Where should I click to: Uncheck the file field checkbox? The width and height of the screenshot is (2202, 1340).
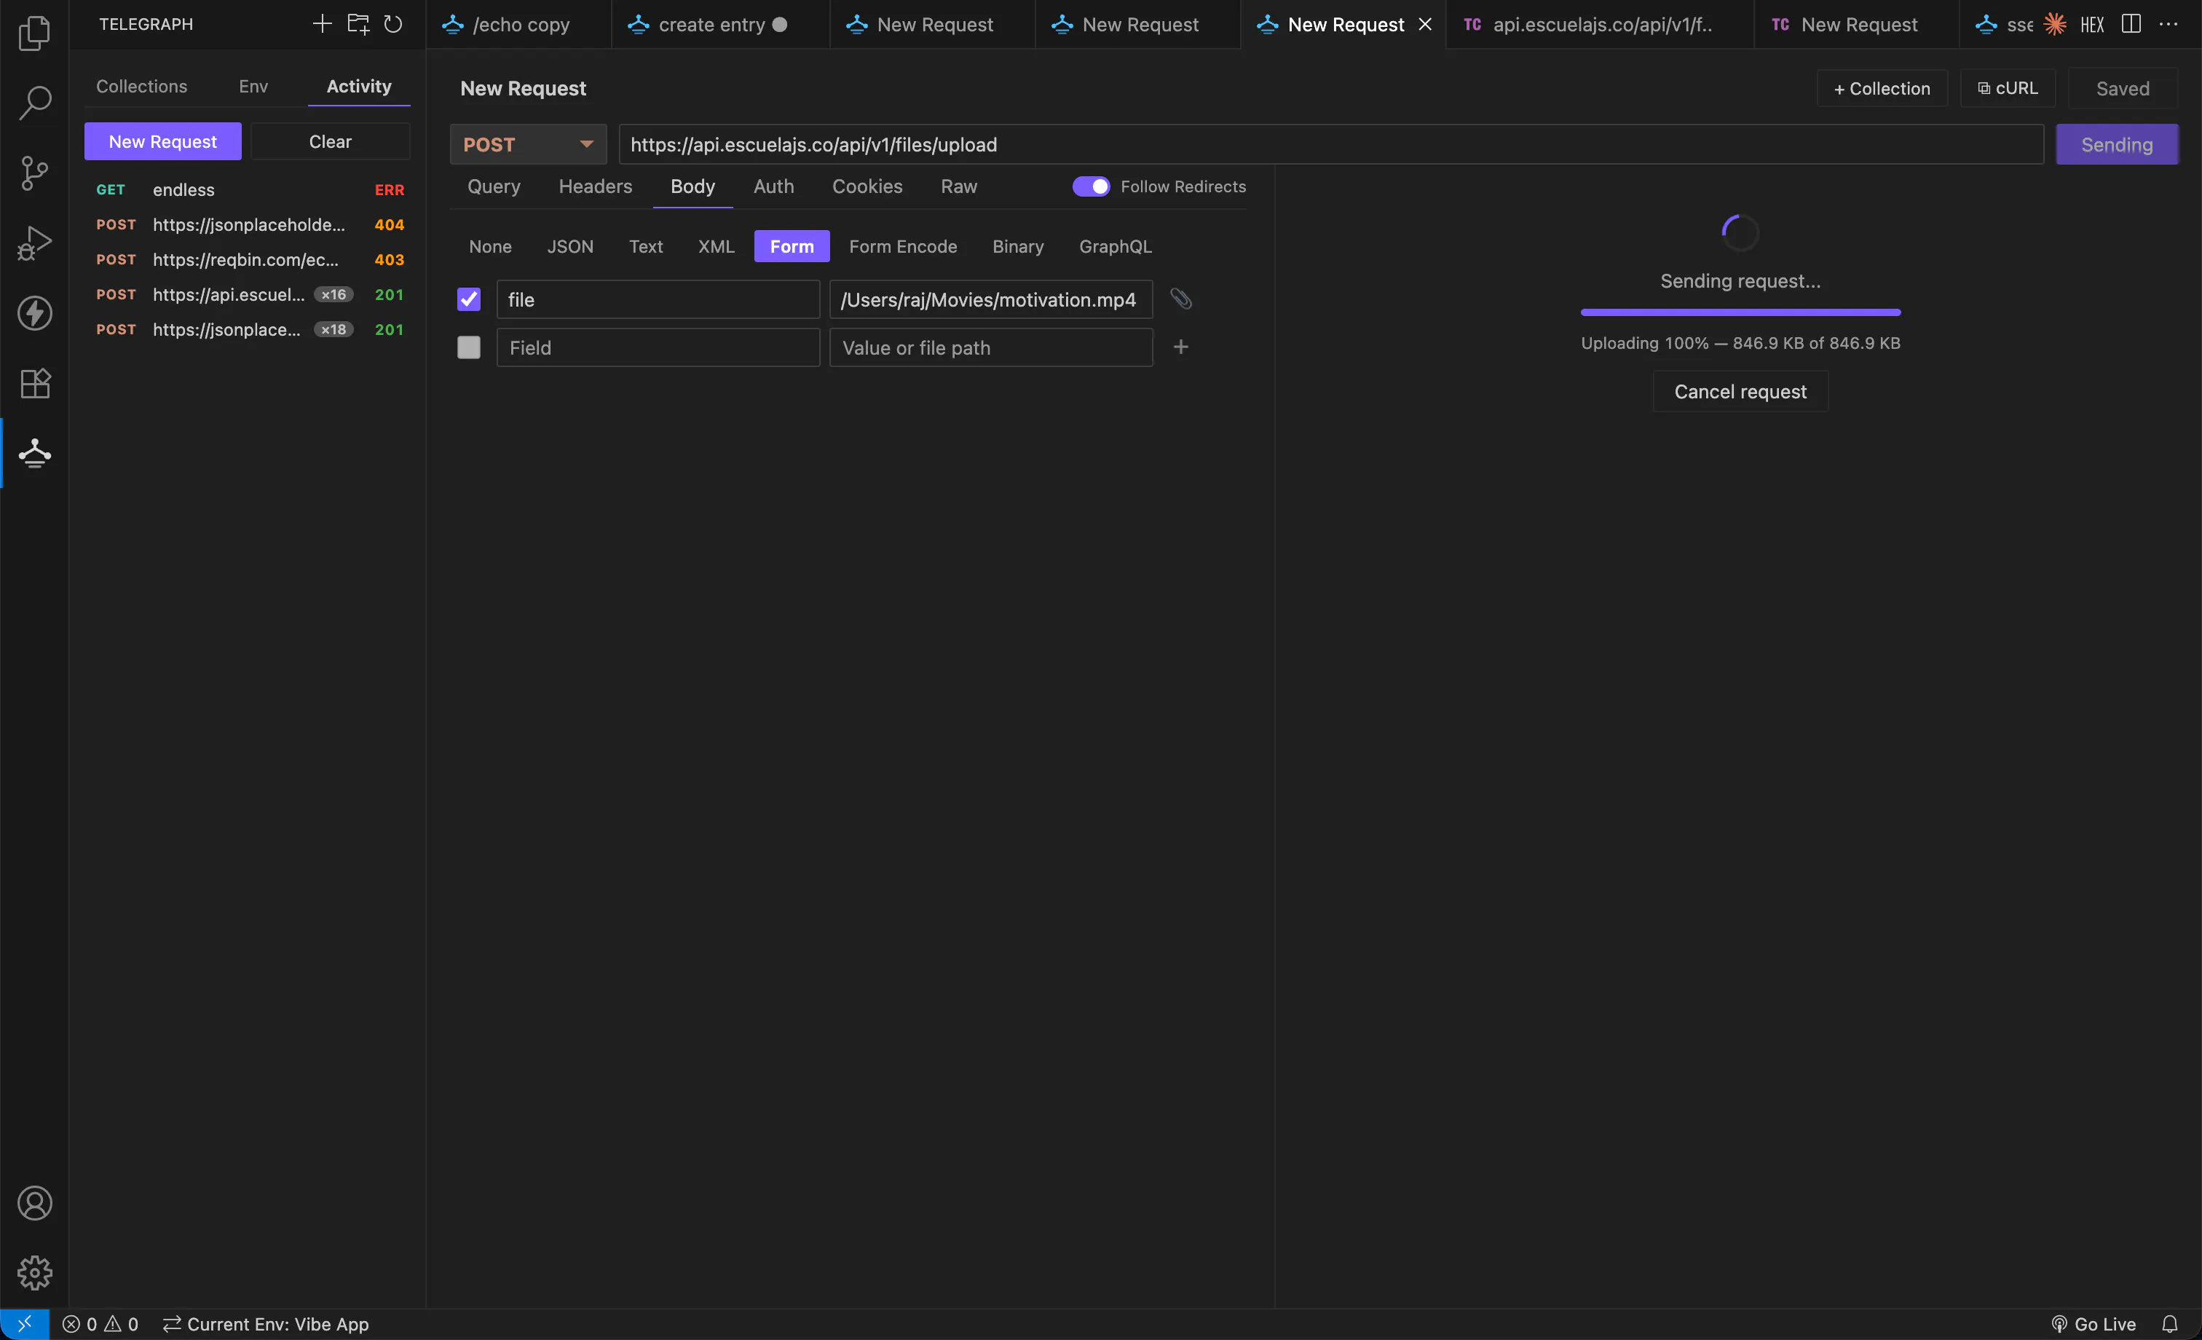[468, 299]
